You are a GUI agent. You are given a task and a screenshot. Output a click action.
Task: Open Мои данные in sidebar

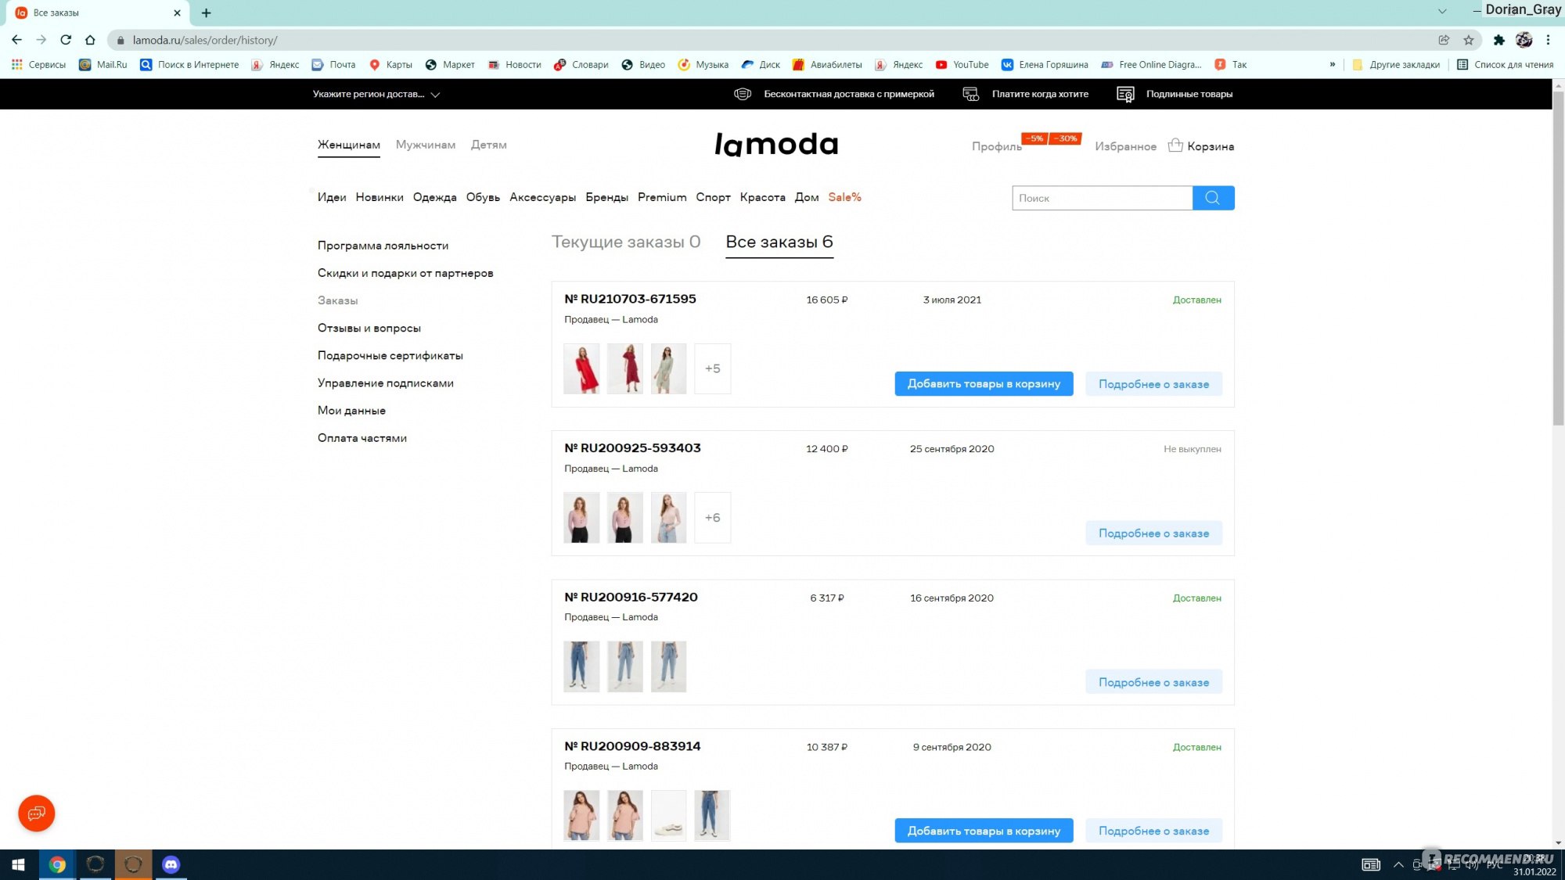(351, 411)
